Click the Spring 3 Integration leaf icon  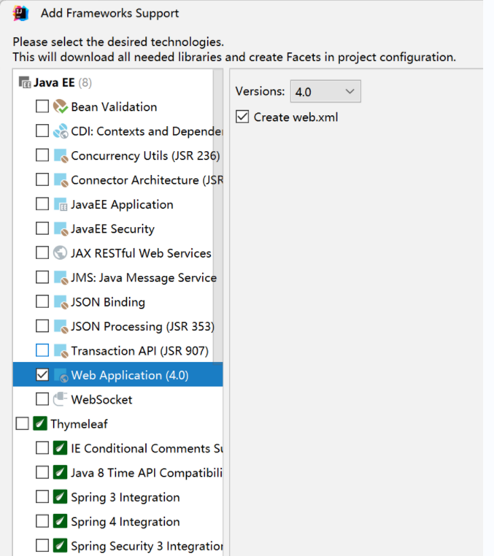click(60, 497)
